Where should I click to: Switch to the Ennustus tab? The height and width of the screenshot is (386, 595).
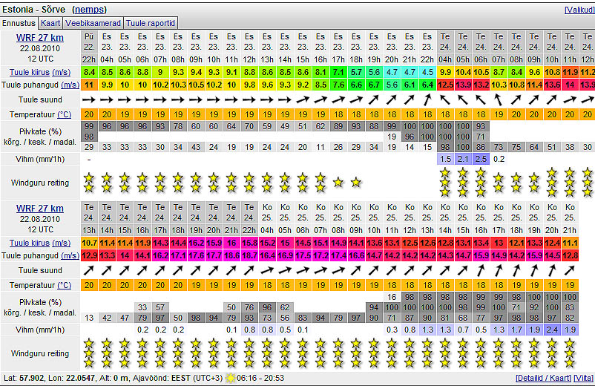(x=19, y=23)
